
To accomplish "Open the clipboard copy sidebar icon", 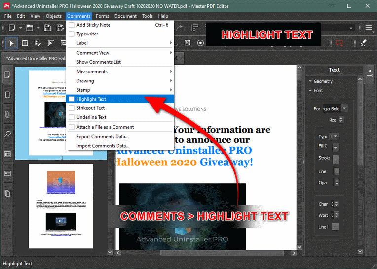I will 7,193.
